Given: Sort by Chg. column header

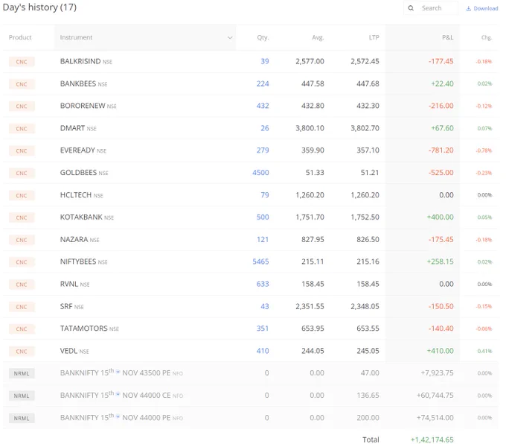Looking at the screenshot, I should tap(487, 37).
